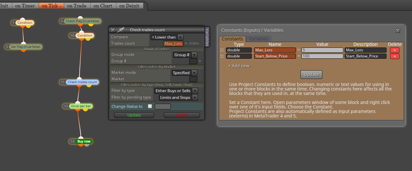Click the Change Status to input box
Screen dimensions: 412x171
(x=163, y=107)
